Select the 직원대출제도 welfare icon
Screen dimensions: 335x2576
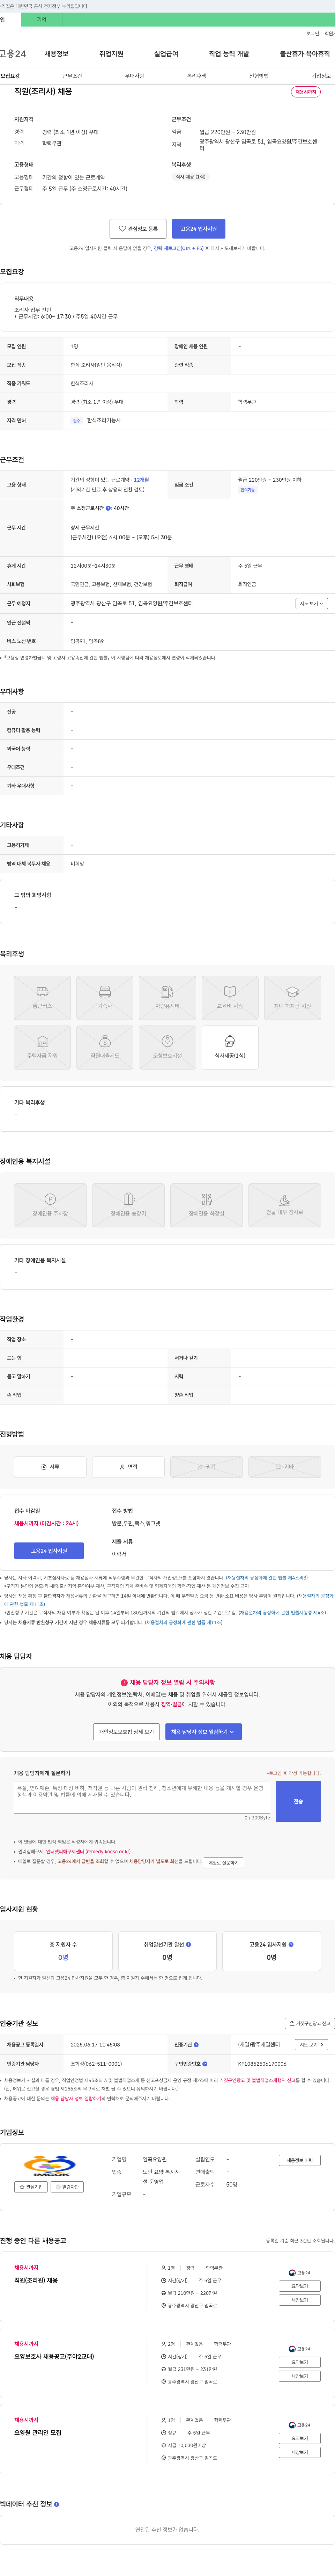coord(105,1047)
